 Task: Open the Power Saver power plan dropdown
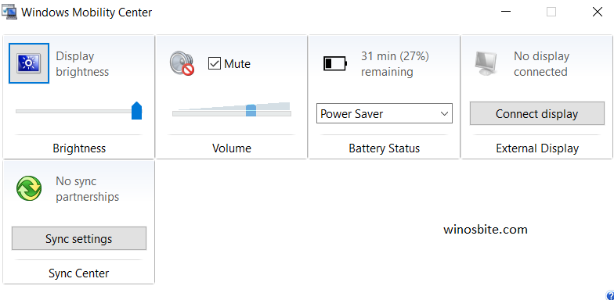point(385,114)
